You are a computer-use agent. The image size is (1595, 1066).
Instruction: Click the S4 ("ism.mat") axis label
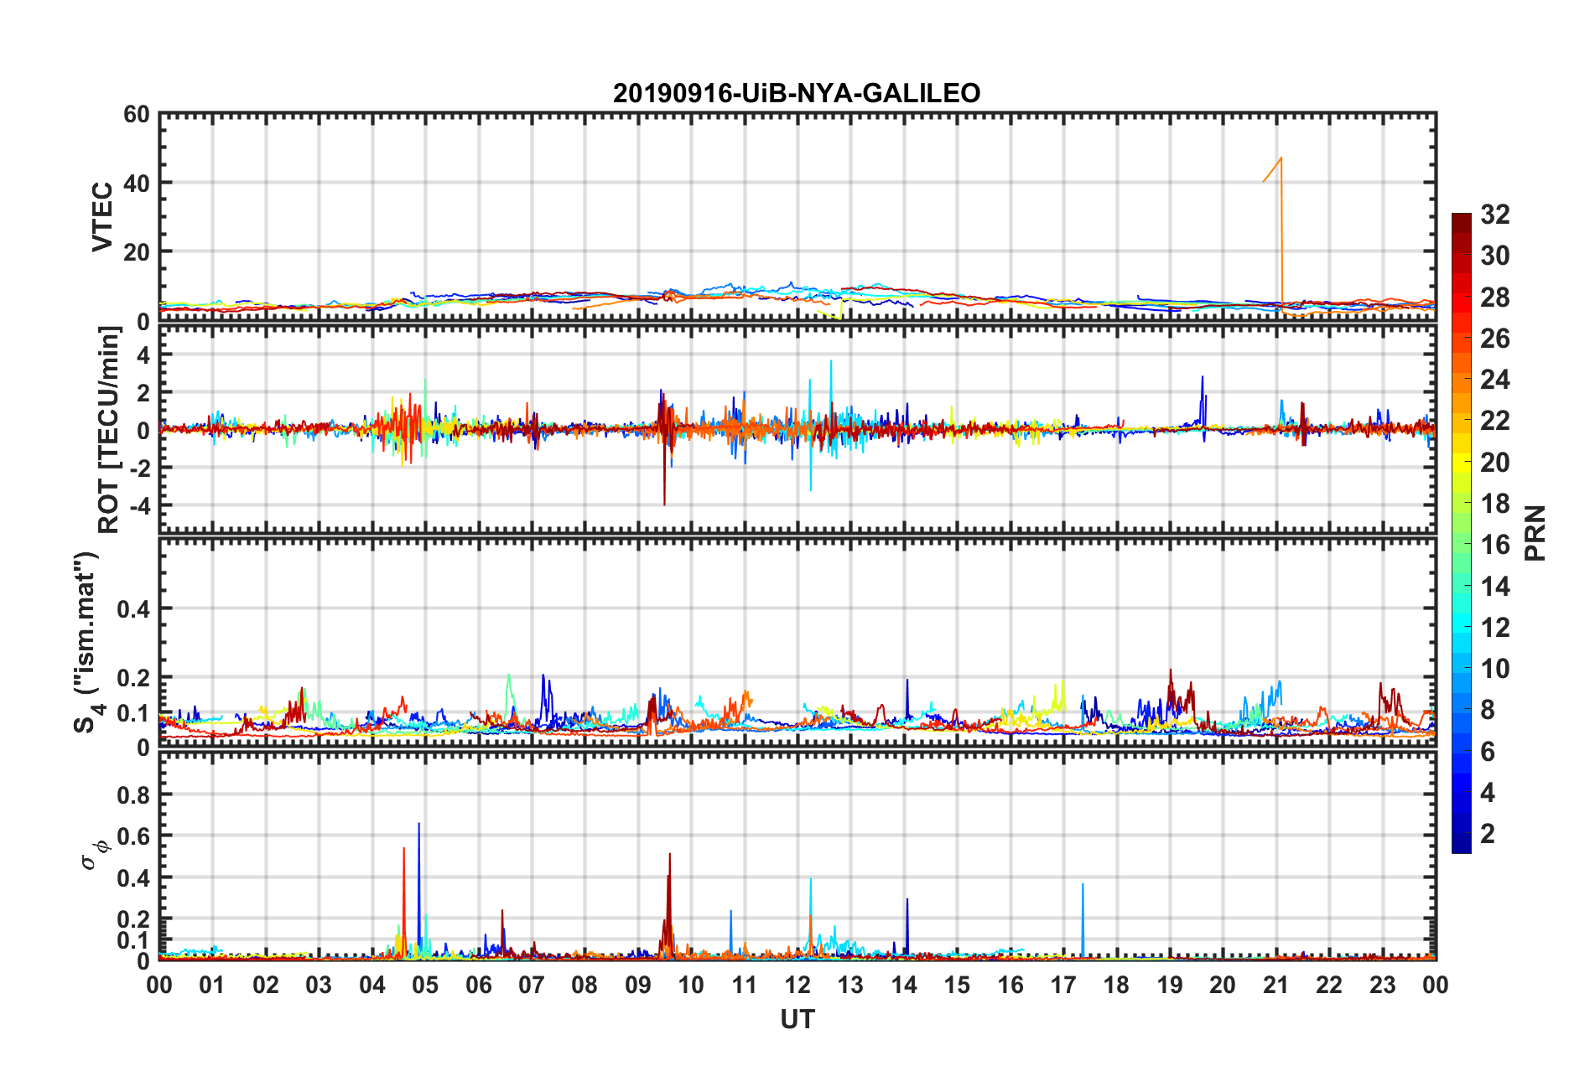tap(88, 642)
